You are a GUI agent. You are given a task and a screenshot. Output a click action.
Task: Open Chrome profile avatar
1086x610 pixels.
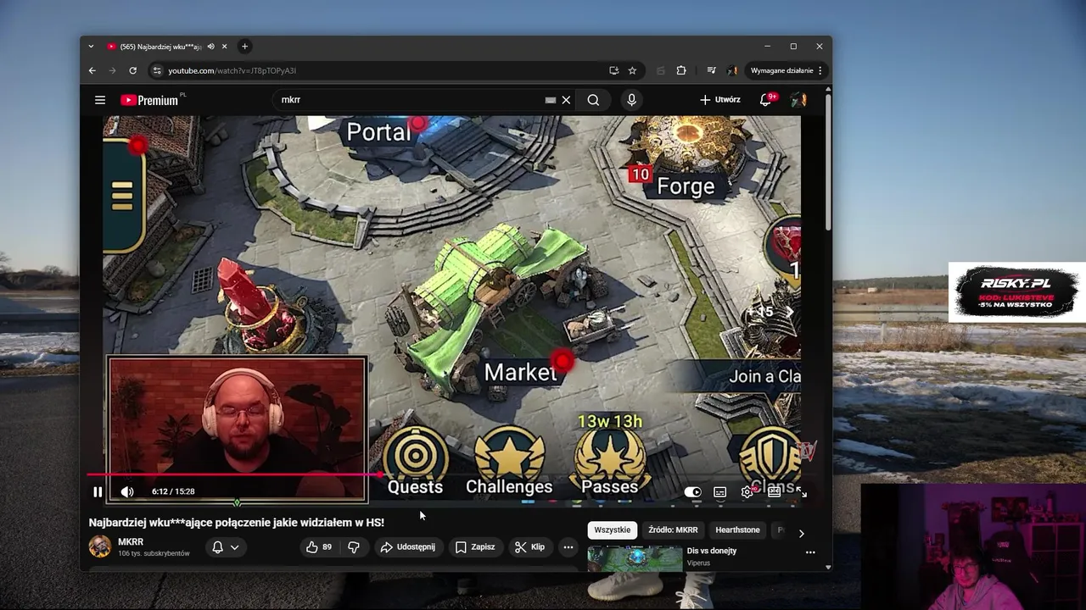tap(732, 70)
